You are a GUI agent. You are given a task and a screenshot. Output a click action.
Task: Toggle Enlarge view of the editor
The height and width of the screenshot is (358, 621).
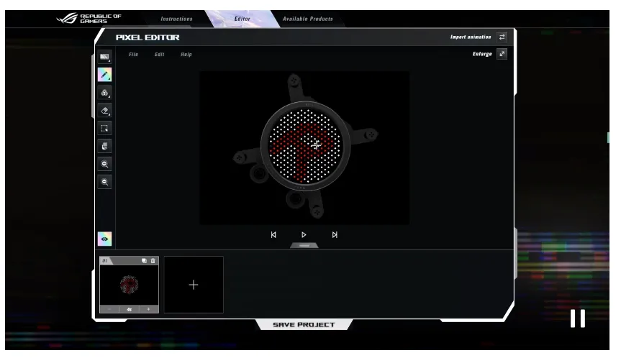pos(502,54)
